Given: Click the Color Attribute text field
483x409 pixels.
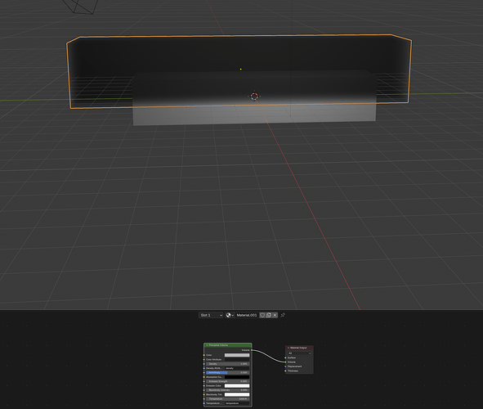Looking at the screenshot, I should tap(237, 359).
